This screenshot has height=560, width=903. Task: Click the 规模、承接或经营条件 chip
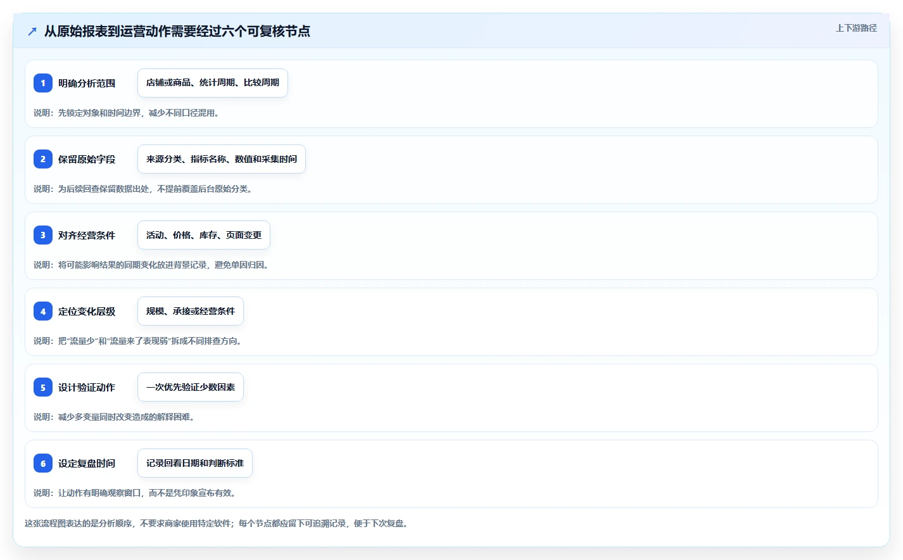click(191, 311)
